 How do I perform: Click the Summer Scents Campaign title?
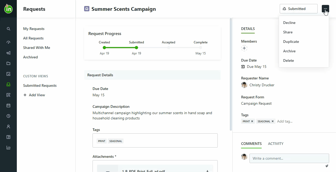click(124, 9)
